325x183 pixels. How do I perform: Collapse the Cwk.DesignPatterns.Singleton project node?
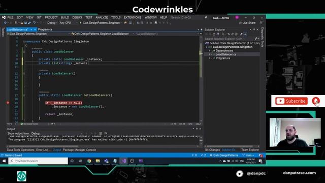pos(207,47)
